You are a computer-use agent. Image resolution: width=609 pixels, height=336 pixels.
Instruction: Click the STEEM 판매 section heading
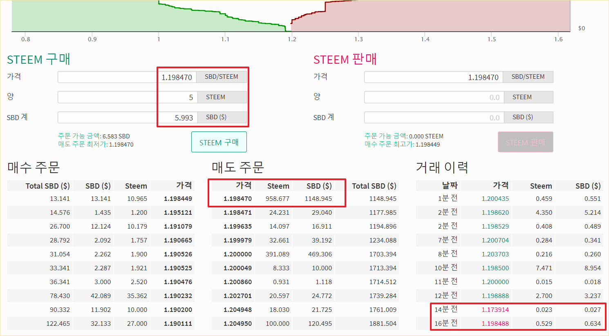tap(345, 59)
